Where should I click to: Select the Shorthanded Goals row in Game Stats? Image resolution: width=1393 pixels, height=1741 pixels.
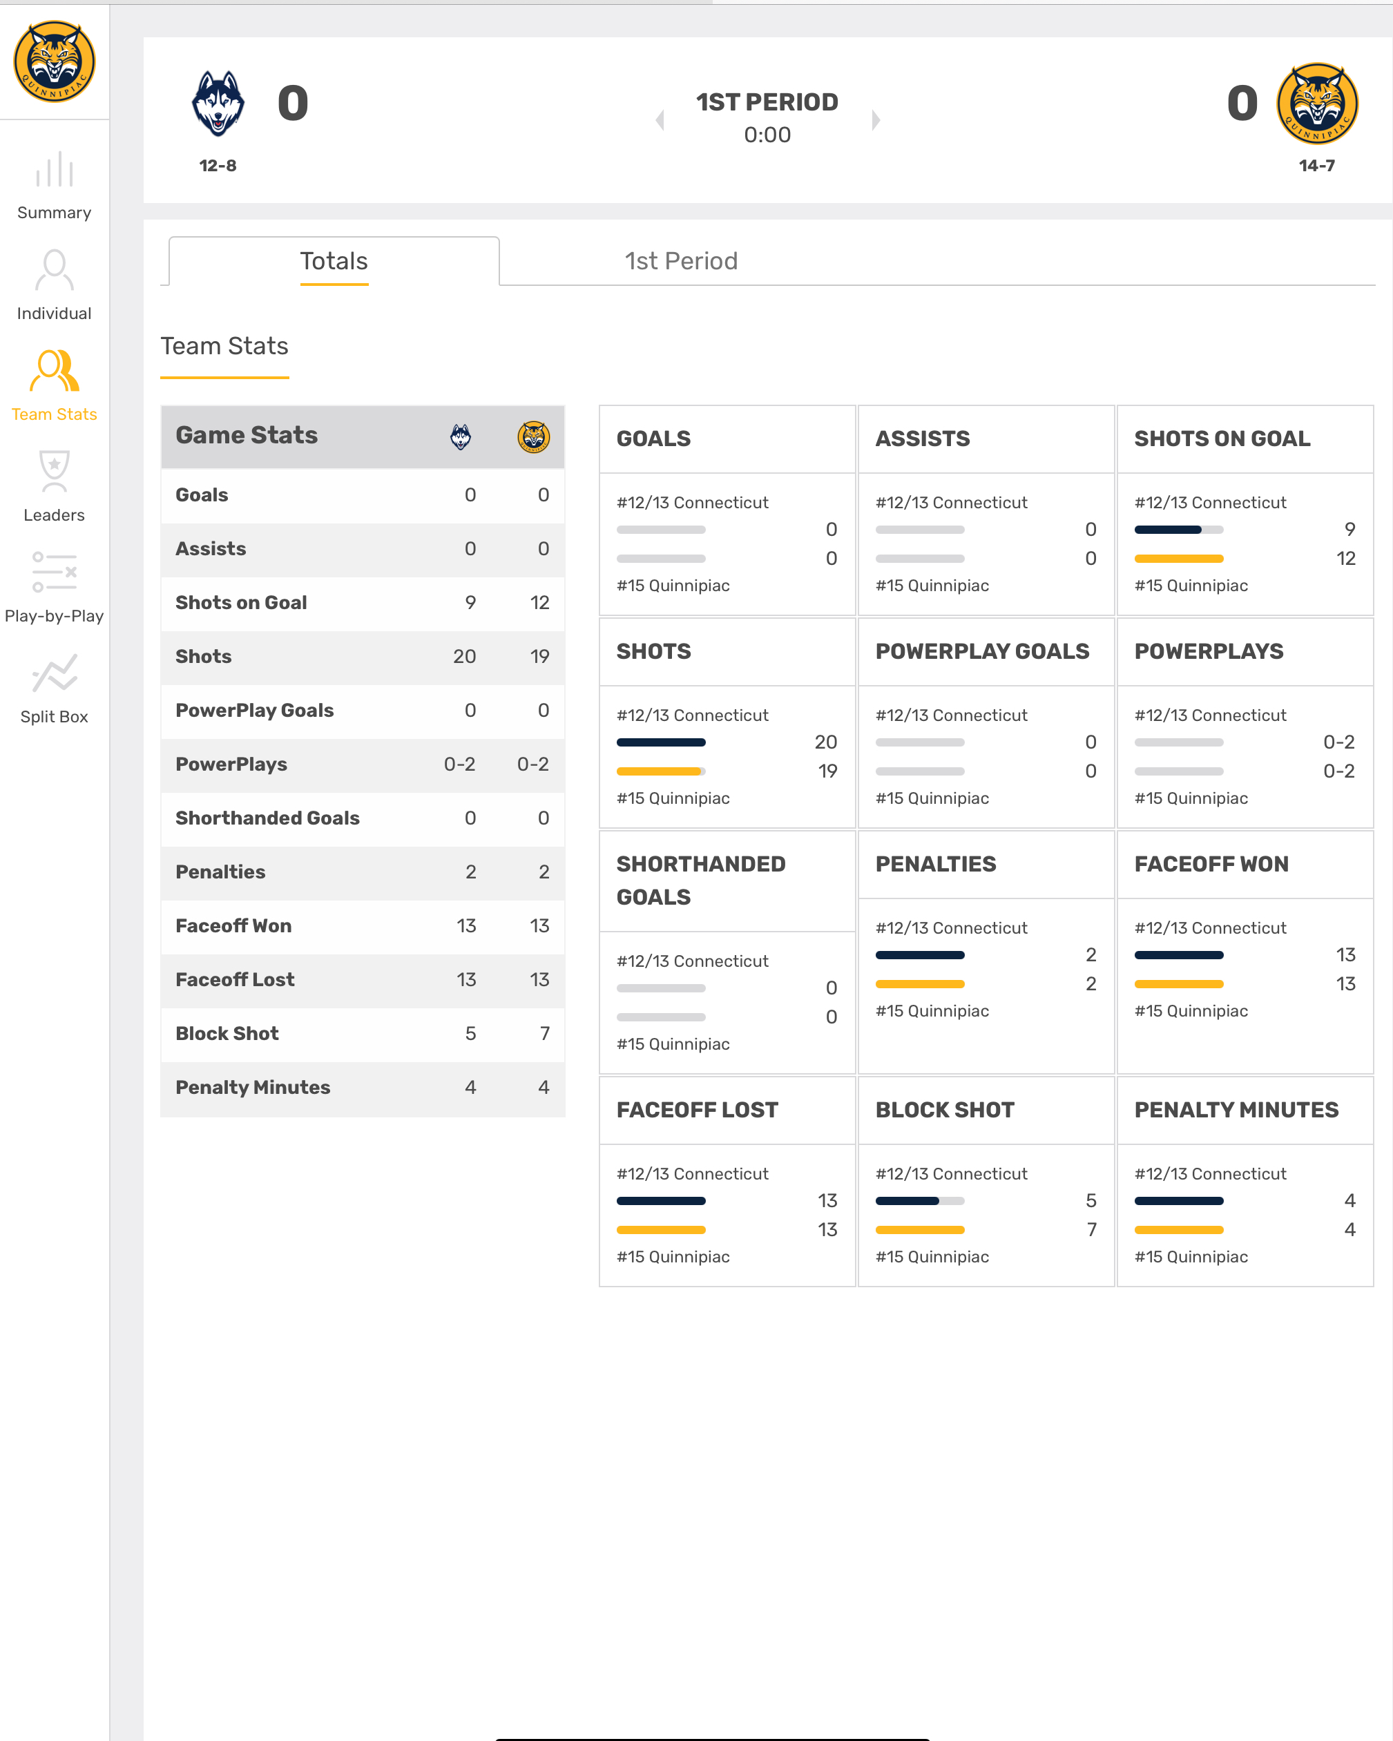[363, 819]
